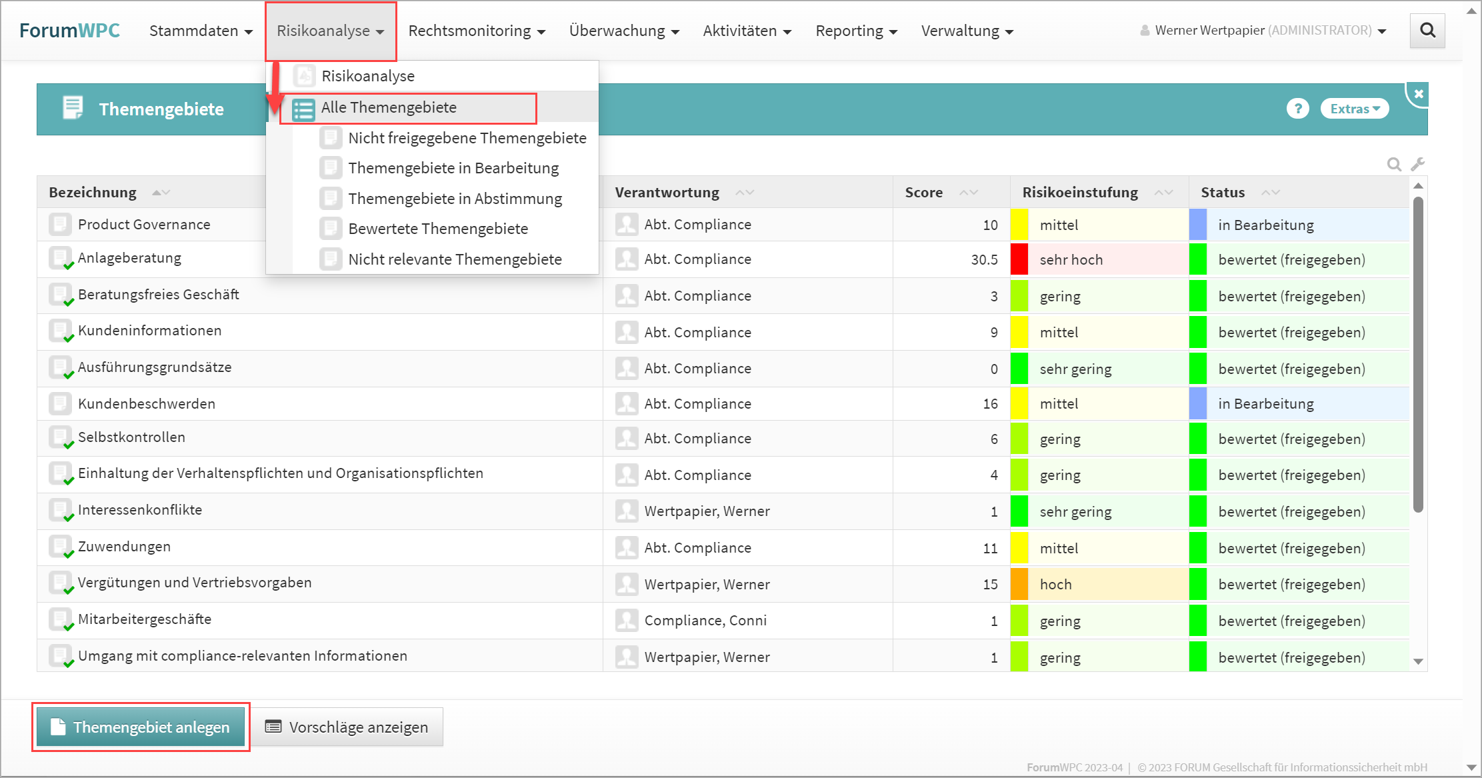This screenshot has width=1482, height=778.
Task: Click Vorschläge anzeigen button
Action: pyautogui.click(x=347, y=727)
